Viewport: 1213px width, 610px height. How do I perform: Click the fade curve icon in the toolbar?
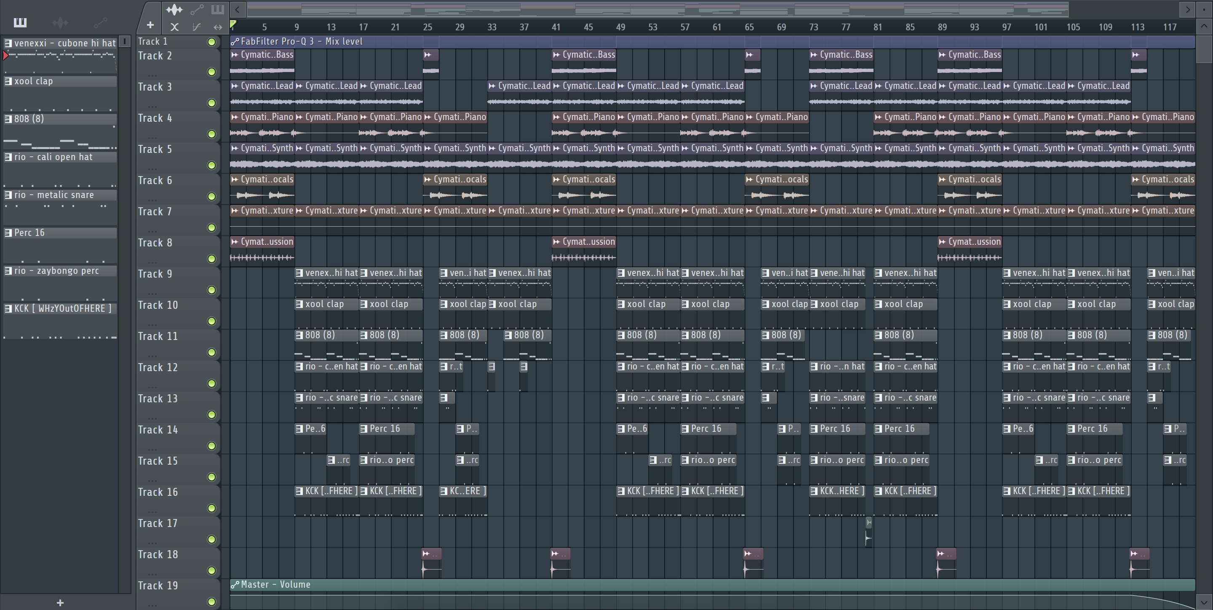(x=197, y=27)
